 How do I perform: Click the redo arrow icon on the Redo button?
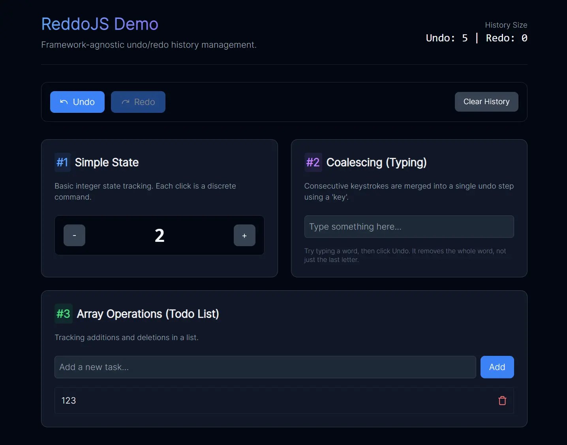click(x=125, y=102)
